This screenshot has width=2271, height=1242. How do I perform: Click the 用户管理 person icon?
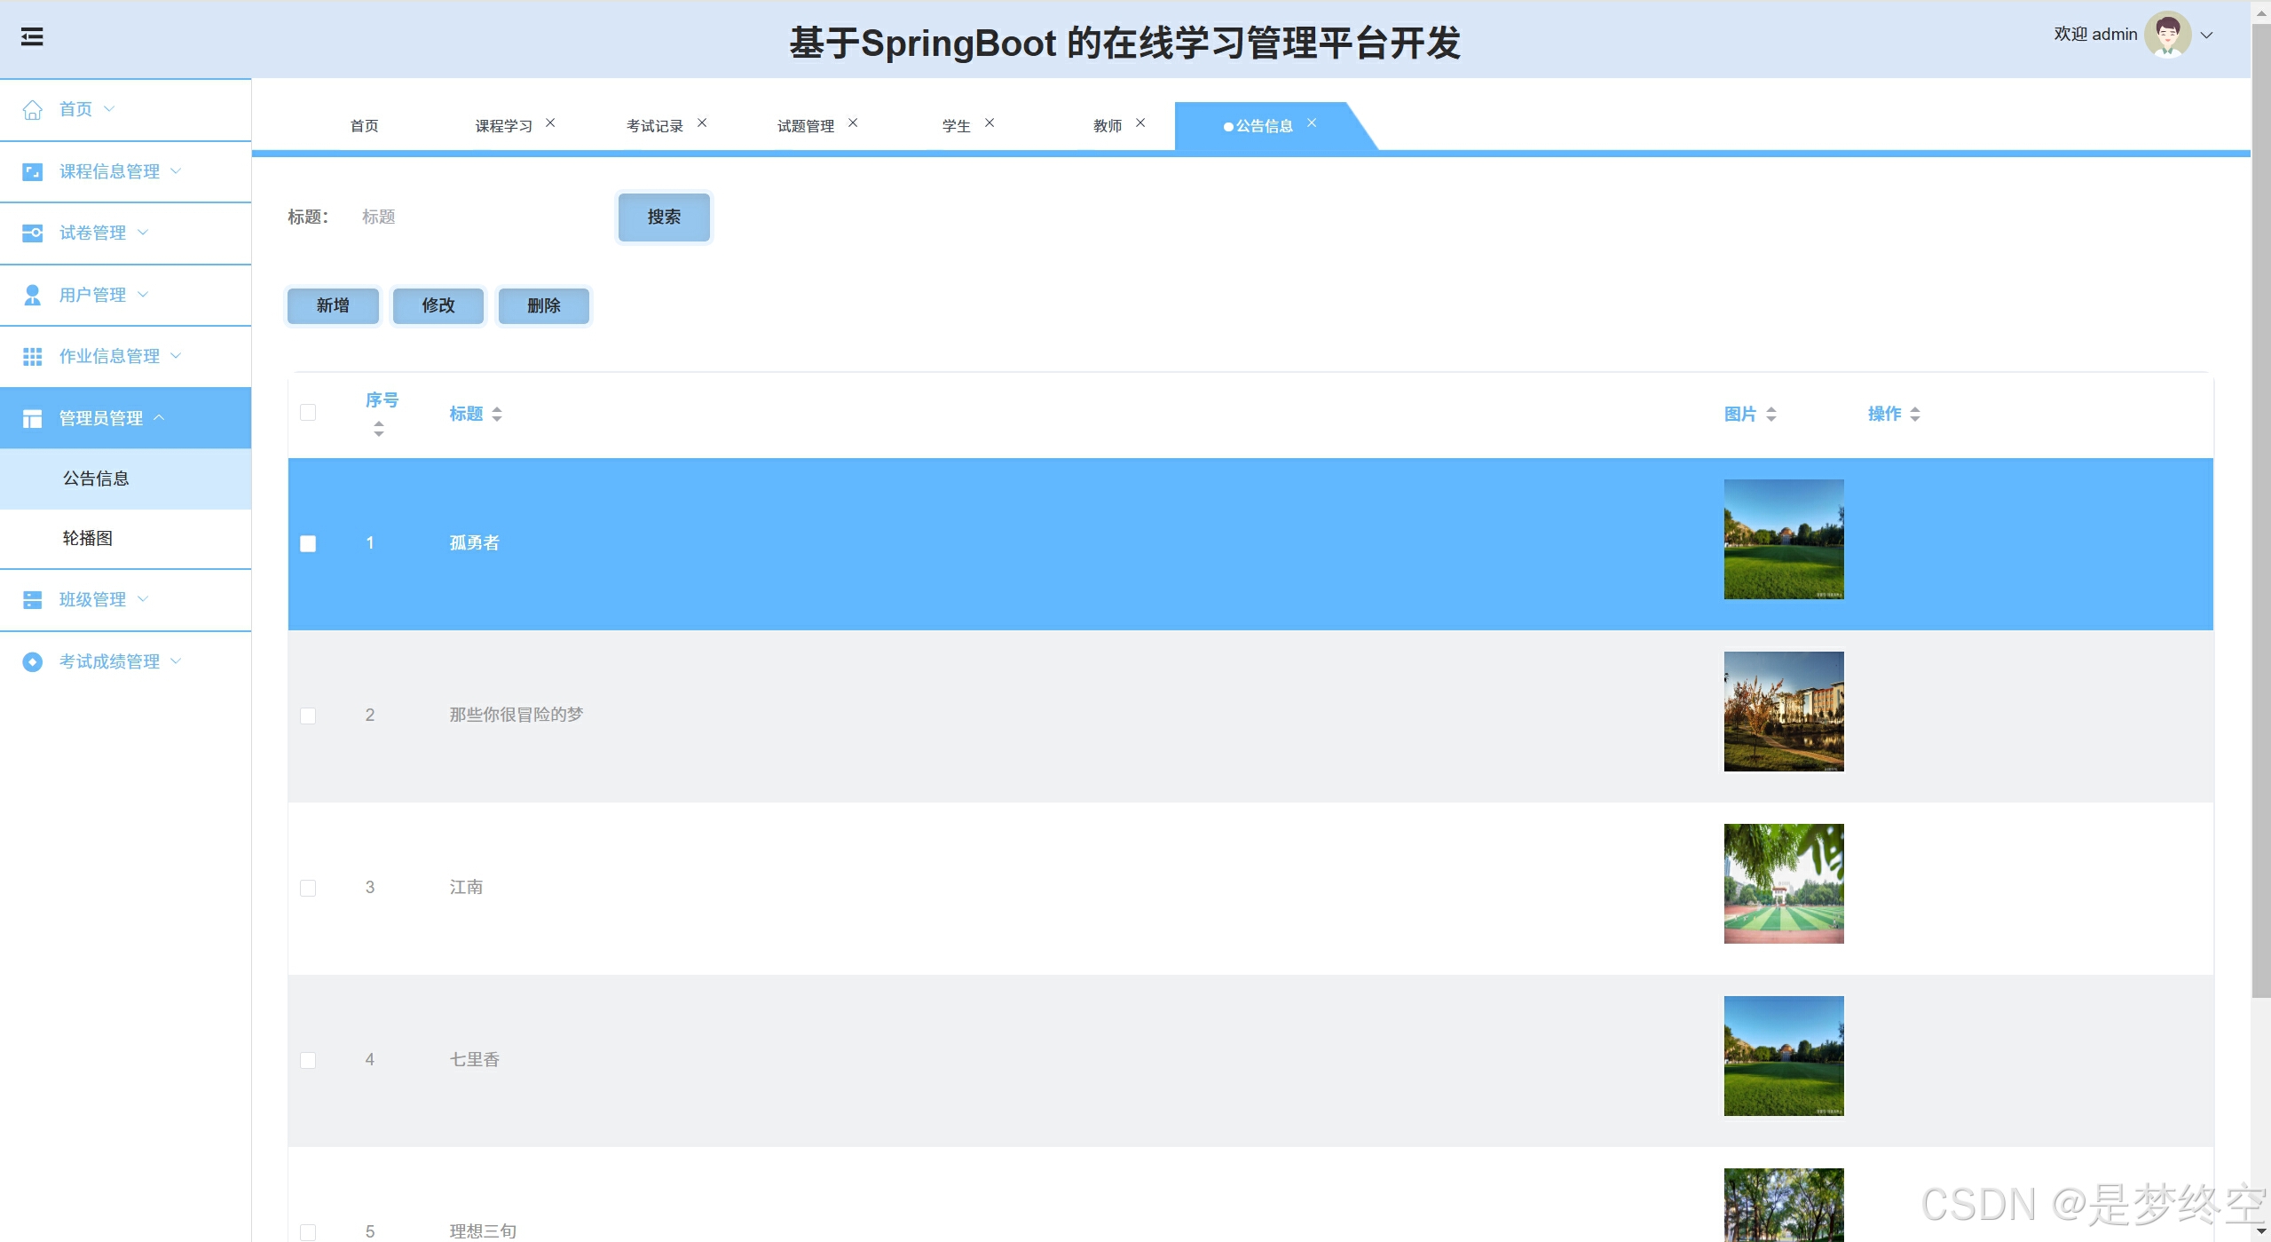[x=33, y=295]
